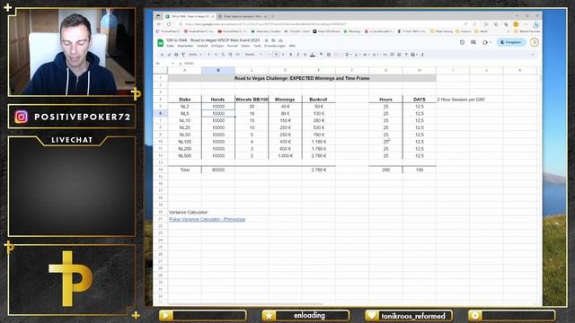This screenshot has height=323, width=575.
Task: Open the Ansicht menu
Action: (x=202, y=46)
